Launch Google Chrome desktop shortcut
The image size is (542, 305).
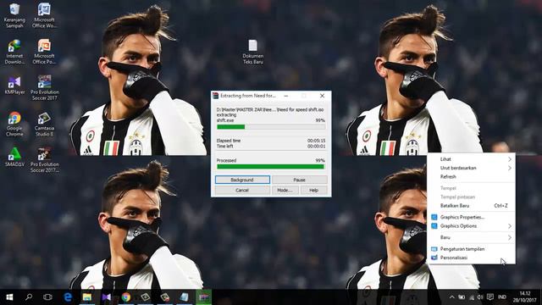(x=14, y=125)
